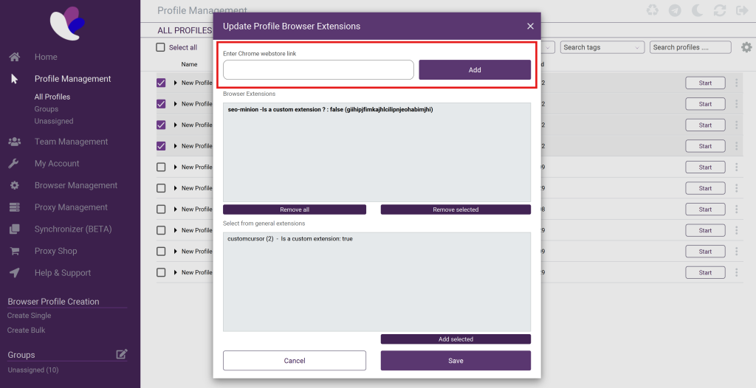Screen dimensions: 756x388
Task: Click the Chrome webstore link input field
Action: 318,70
